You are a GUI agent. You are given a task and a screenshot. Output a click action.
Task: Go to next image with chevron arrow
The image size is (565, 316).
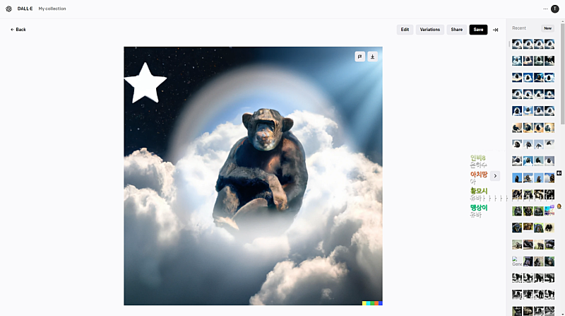(495, 175)
